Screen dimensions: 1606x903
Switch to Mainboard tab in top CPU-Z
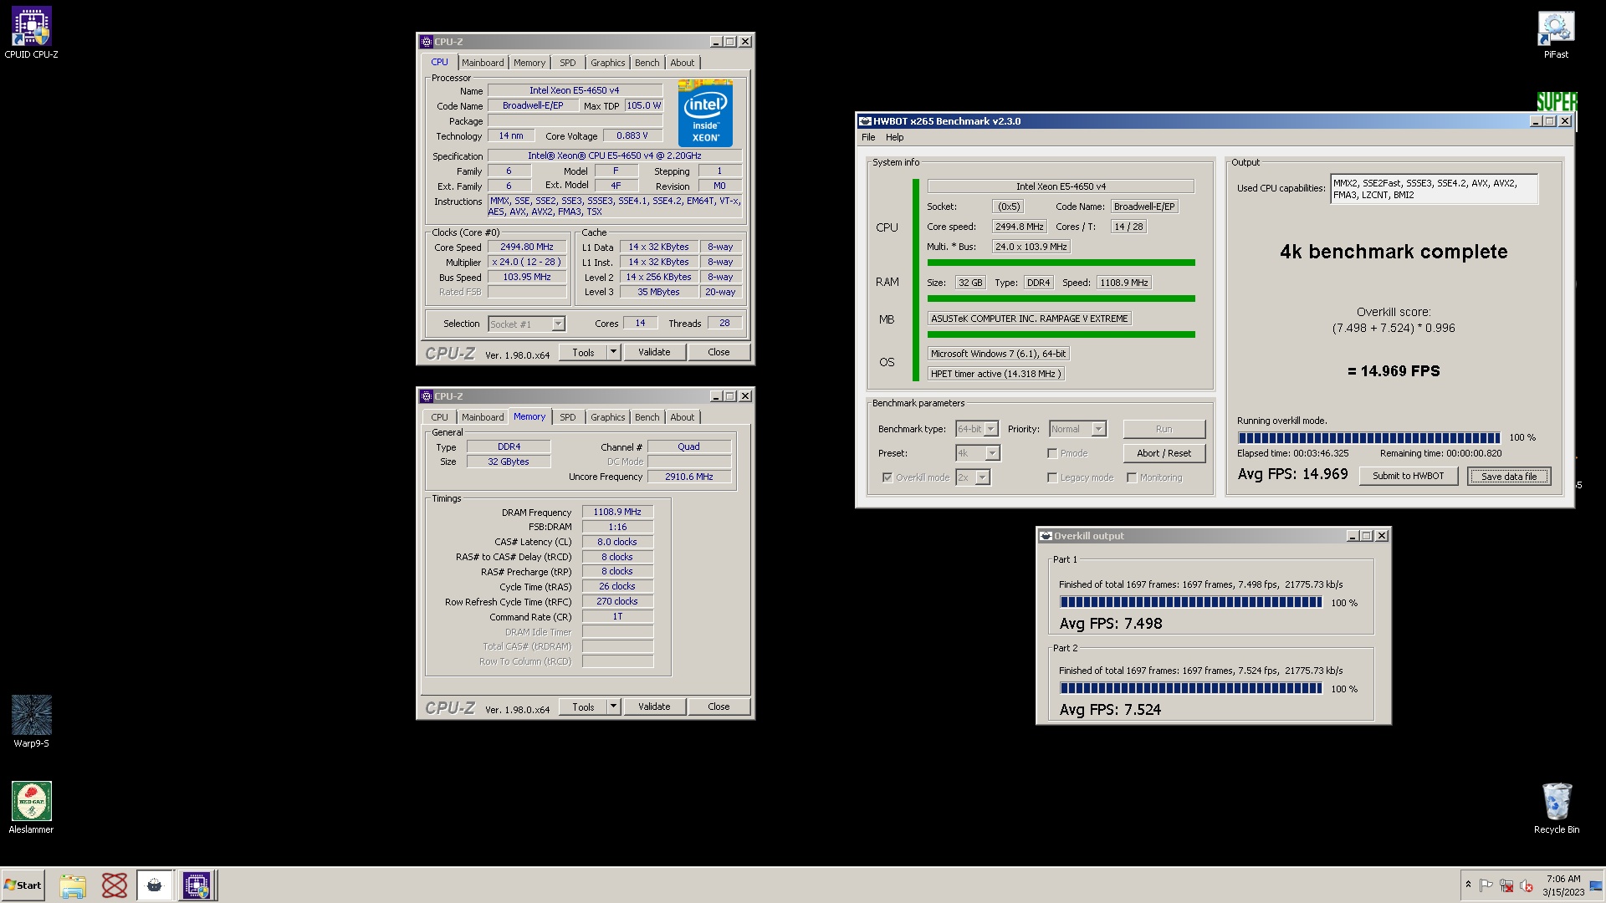(483, 63)
